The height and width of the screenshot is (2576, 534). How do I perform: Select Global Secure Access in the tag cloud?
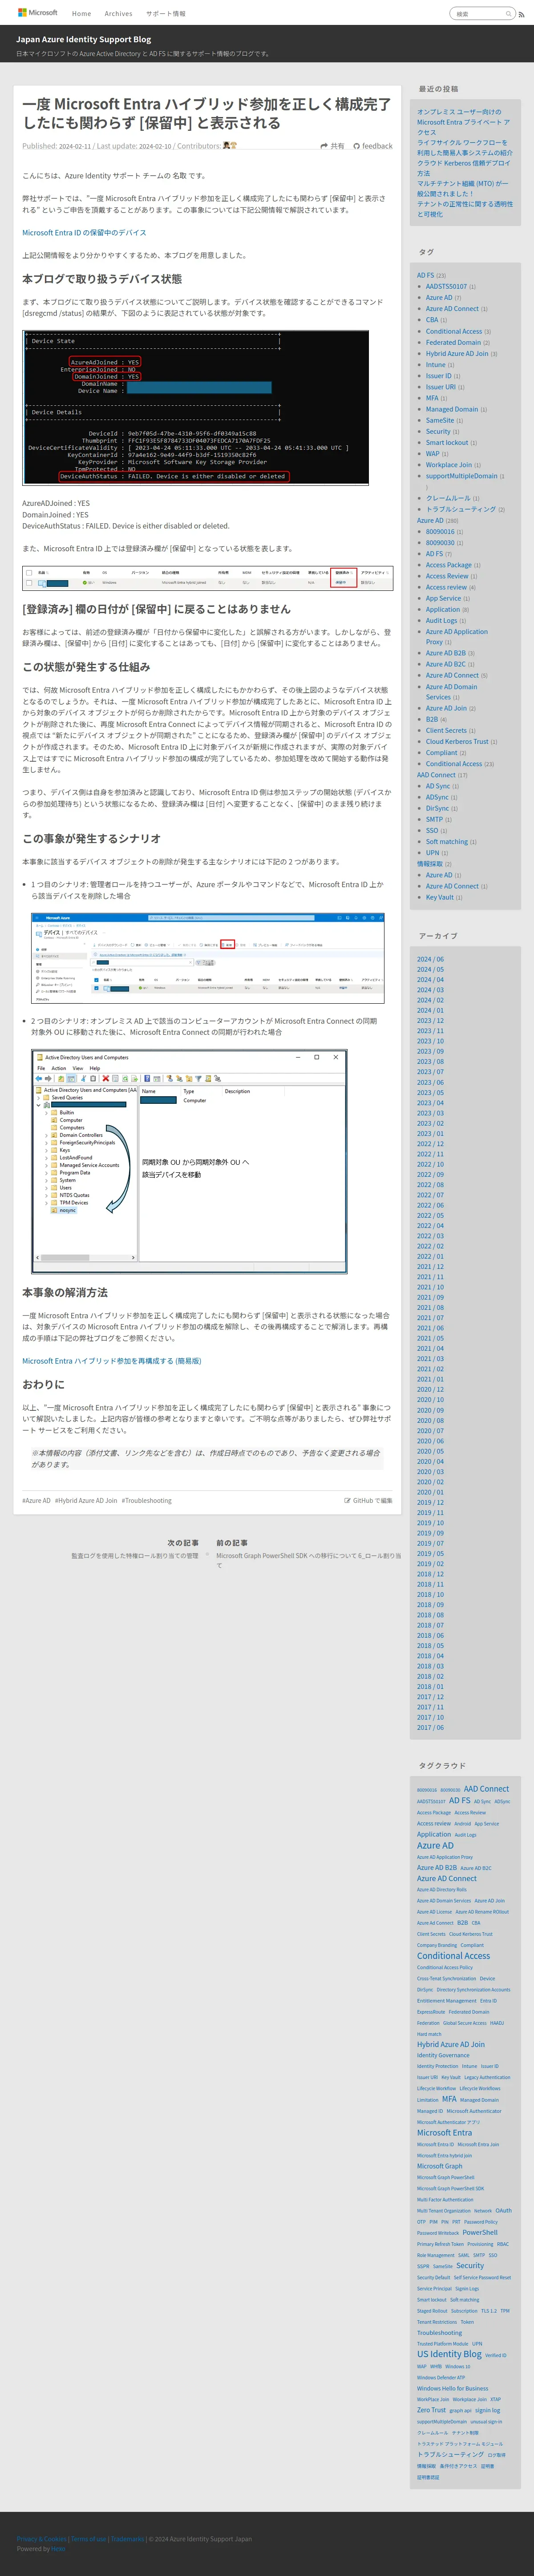[x=464, y=2022]
